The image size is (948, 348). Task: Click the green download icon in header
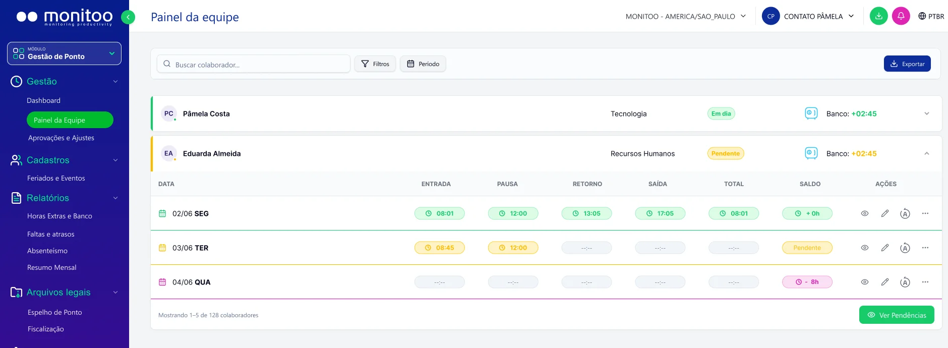[x=878, y=16]
